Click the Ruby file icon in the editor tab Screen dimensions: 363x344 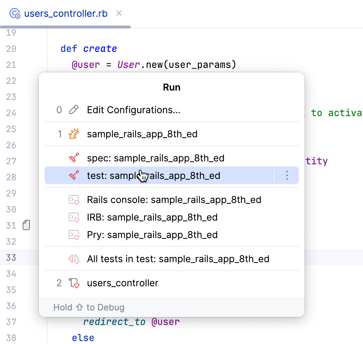tap(15, 13)
